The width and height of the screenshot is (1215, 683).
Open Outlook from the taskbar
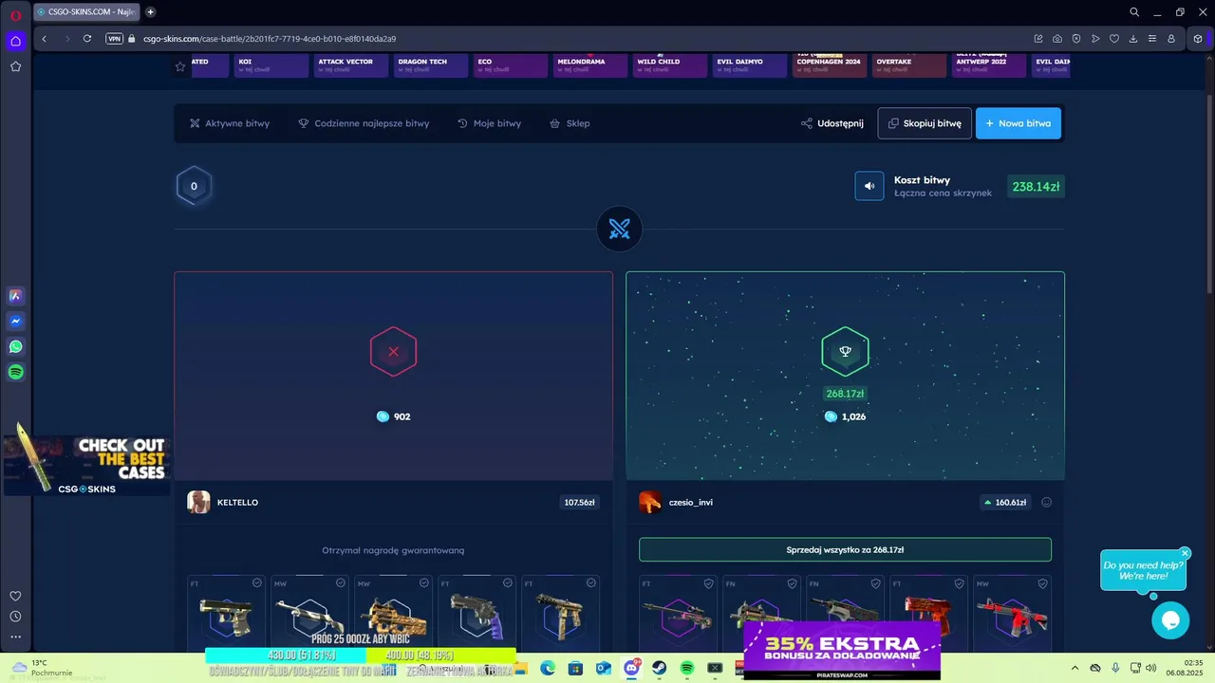pos(603,669)
